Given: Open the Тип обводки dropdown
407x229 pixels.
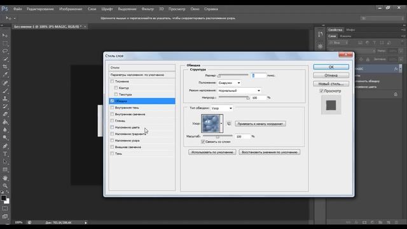Looking at the screenshot, I should pos(221,108).
